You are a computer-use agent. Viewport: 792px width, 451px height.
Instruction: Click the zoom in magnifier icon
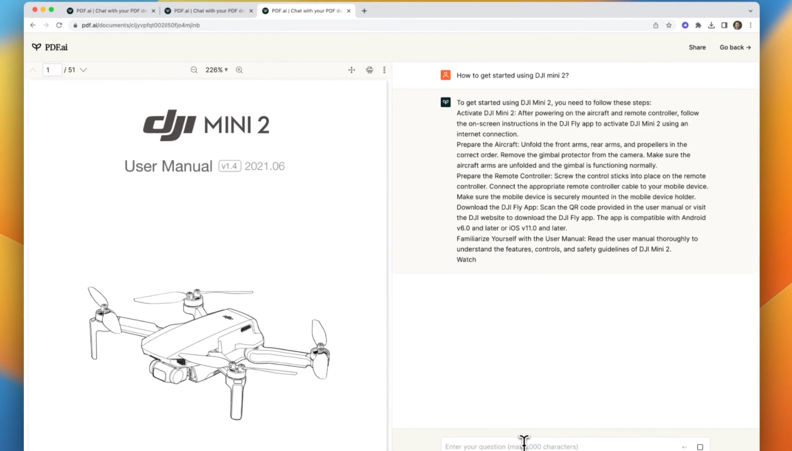click(239, 70)
